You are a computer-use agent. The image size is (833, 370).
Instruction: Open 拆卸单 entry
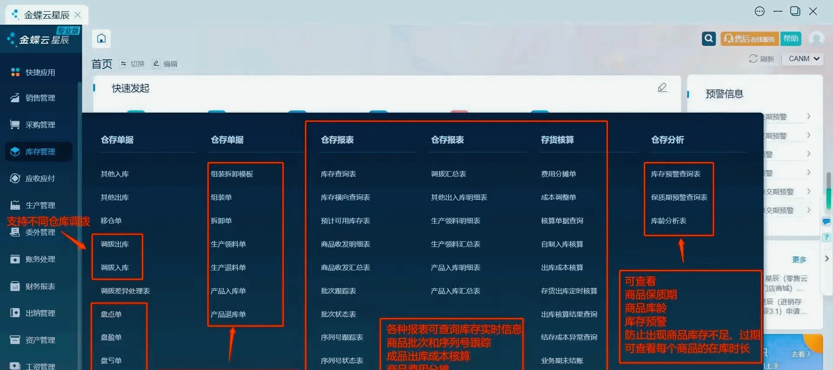click(x=221, y=221)
